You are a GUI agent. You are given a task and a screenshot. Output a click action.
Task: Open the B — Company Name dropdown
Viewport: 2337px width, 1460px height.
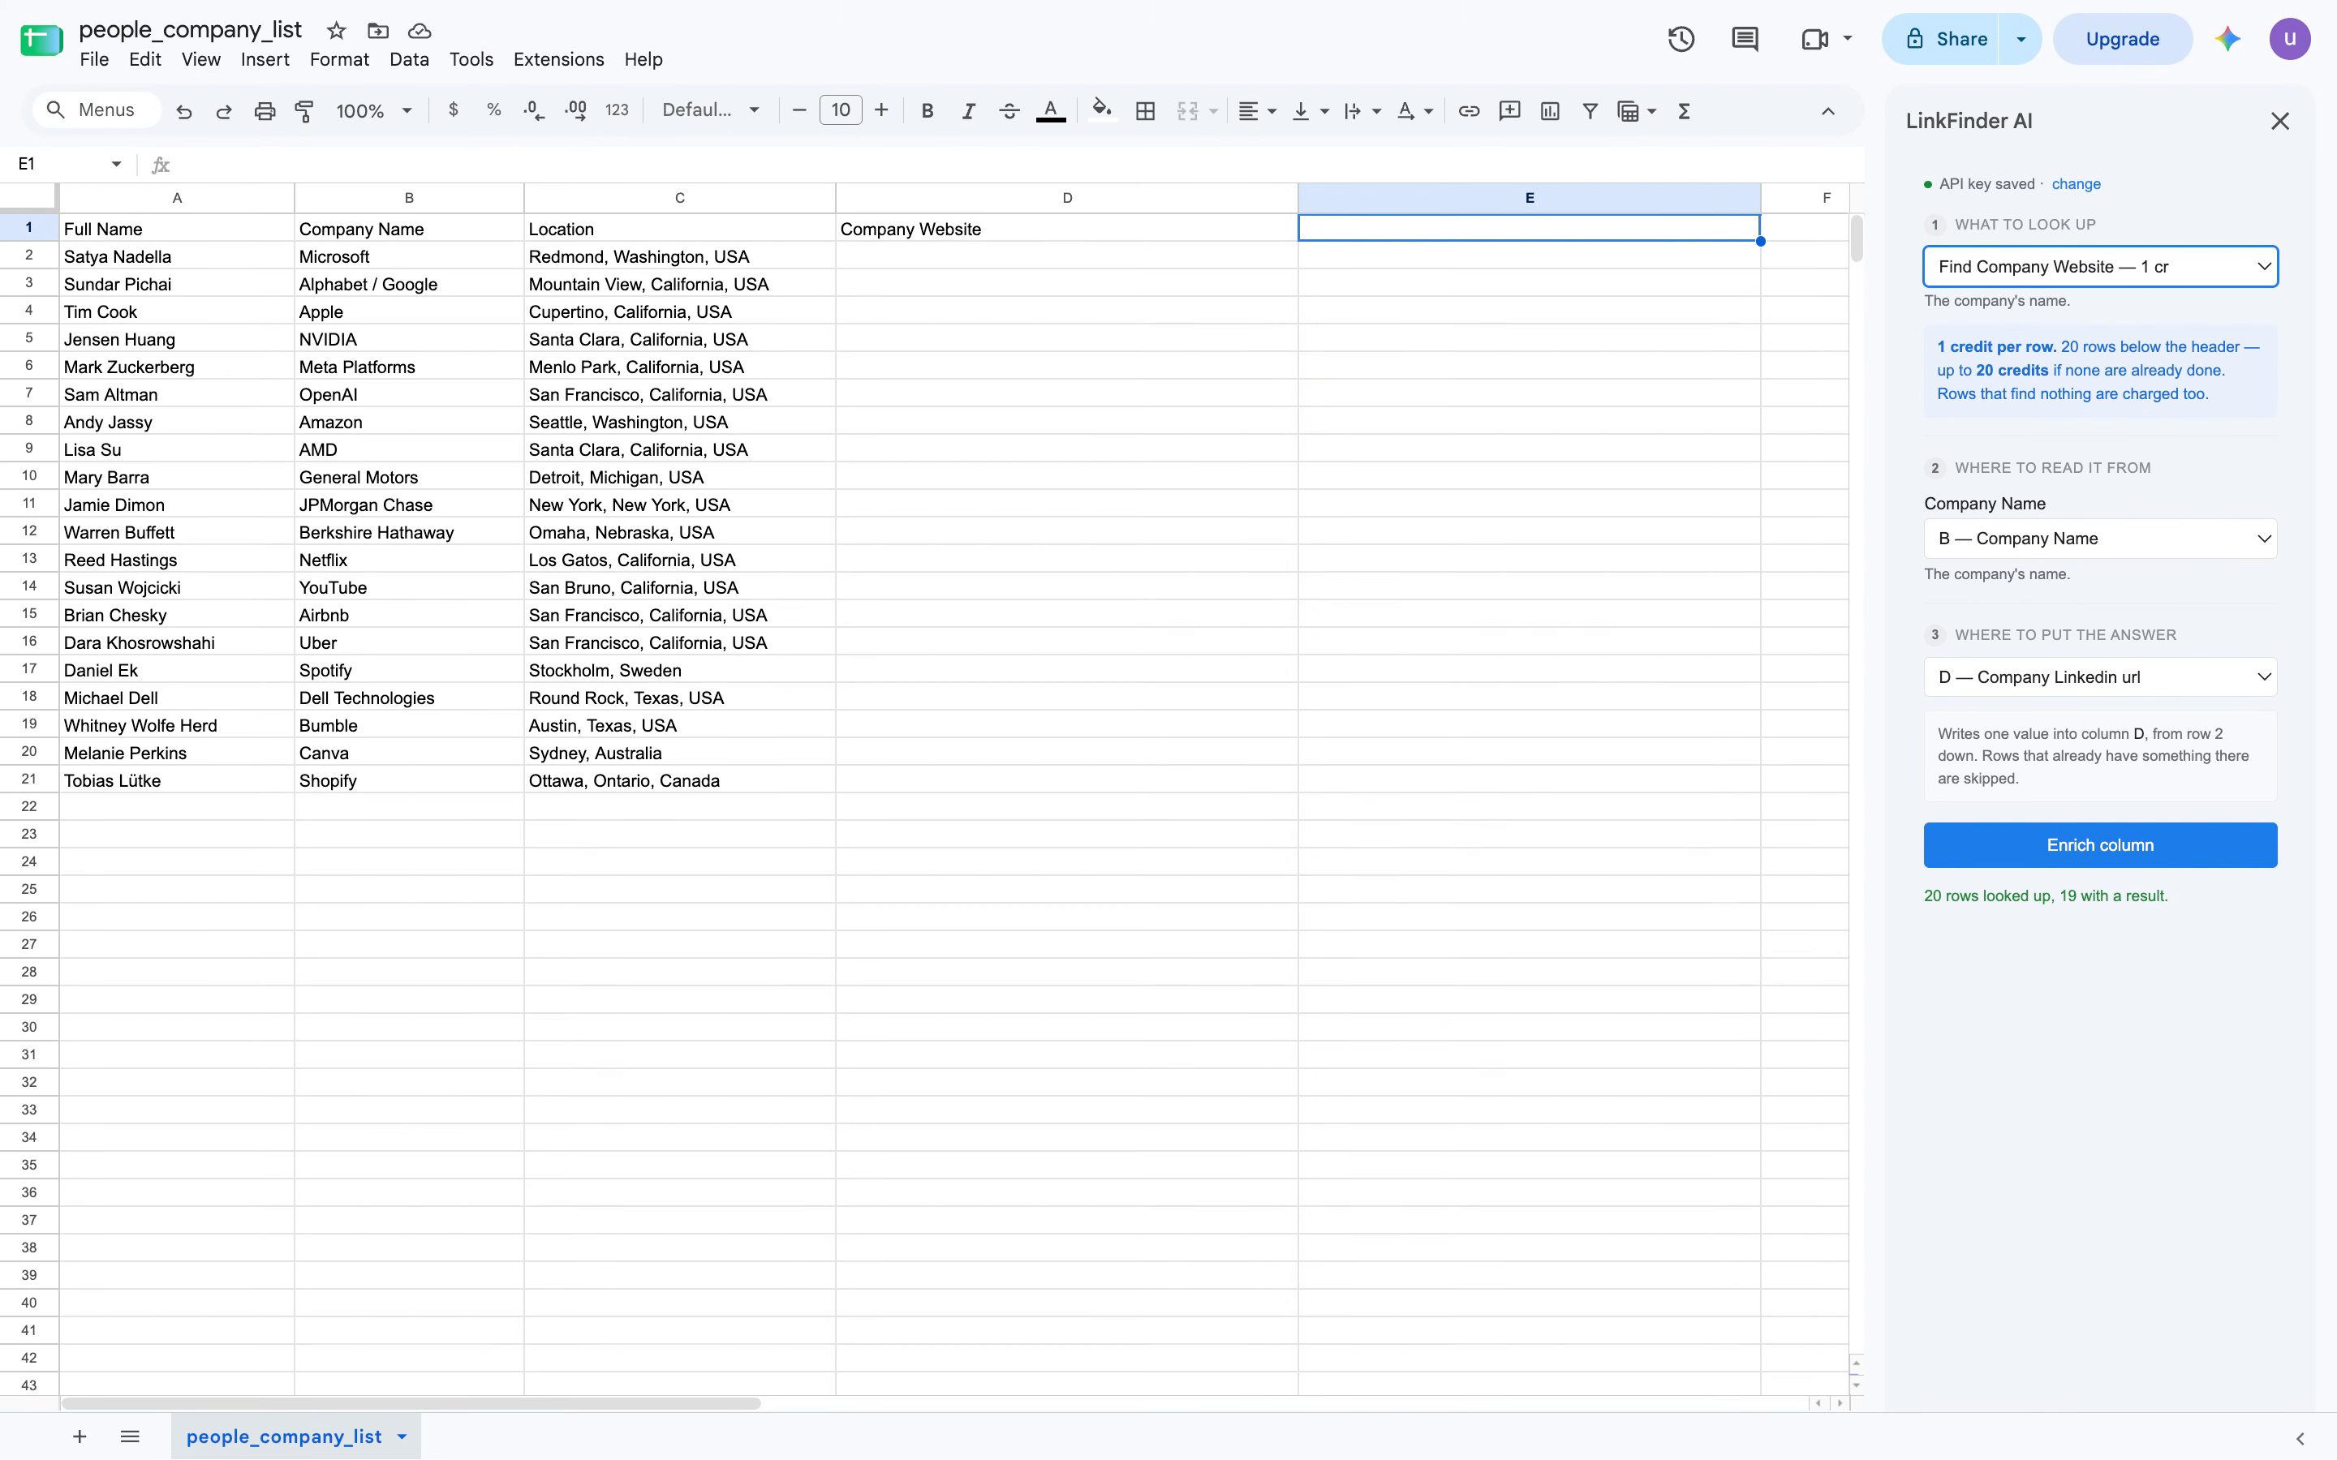pyautogui.click(x=2100, y=539)
